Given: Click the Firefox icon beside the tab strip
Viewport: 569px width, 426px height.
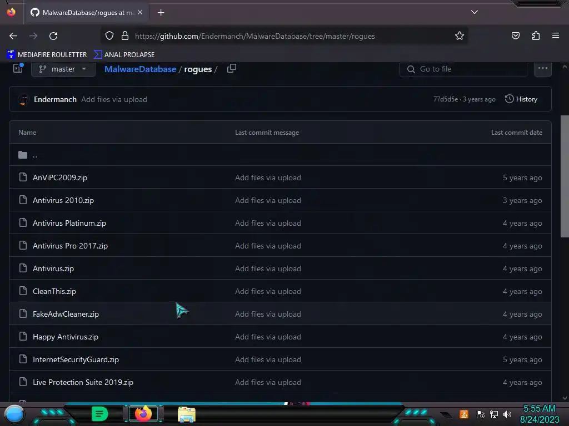Looking at the screenshot, I should point(11,12).
